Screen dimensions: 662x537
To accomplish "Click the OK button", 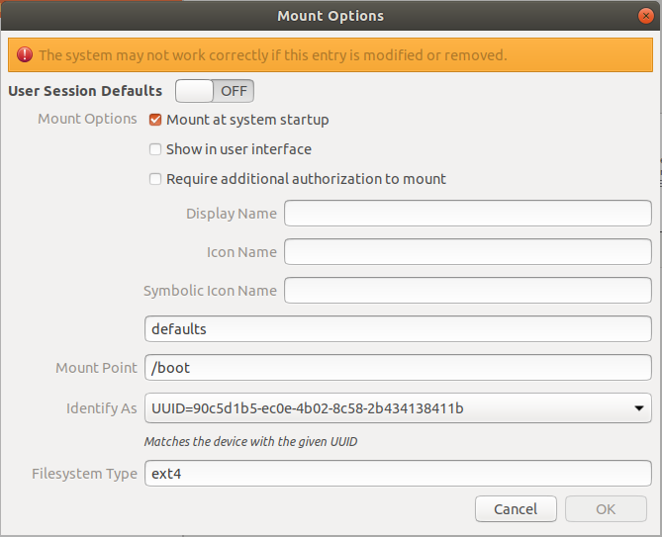I will point(606,508).
